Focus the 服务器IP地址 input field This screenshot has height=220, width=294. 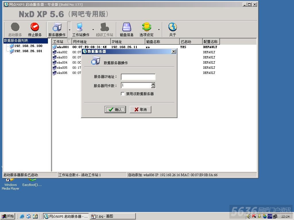[138, 77]
